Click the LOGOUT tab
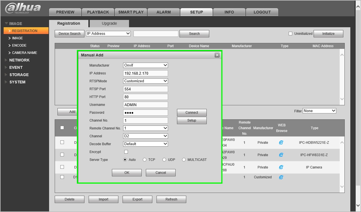 [262, 12]
